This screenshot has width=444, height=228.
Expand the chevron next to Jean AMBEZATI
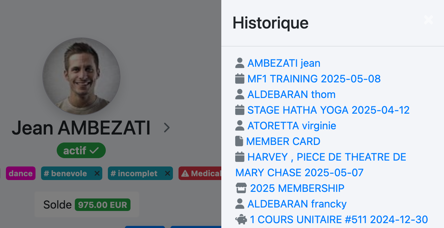click(167, 128)
